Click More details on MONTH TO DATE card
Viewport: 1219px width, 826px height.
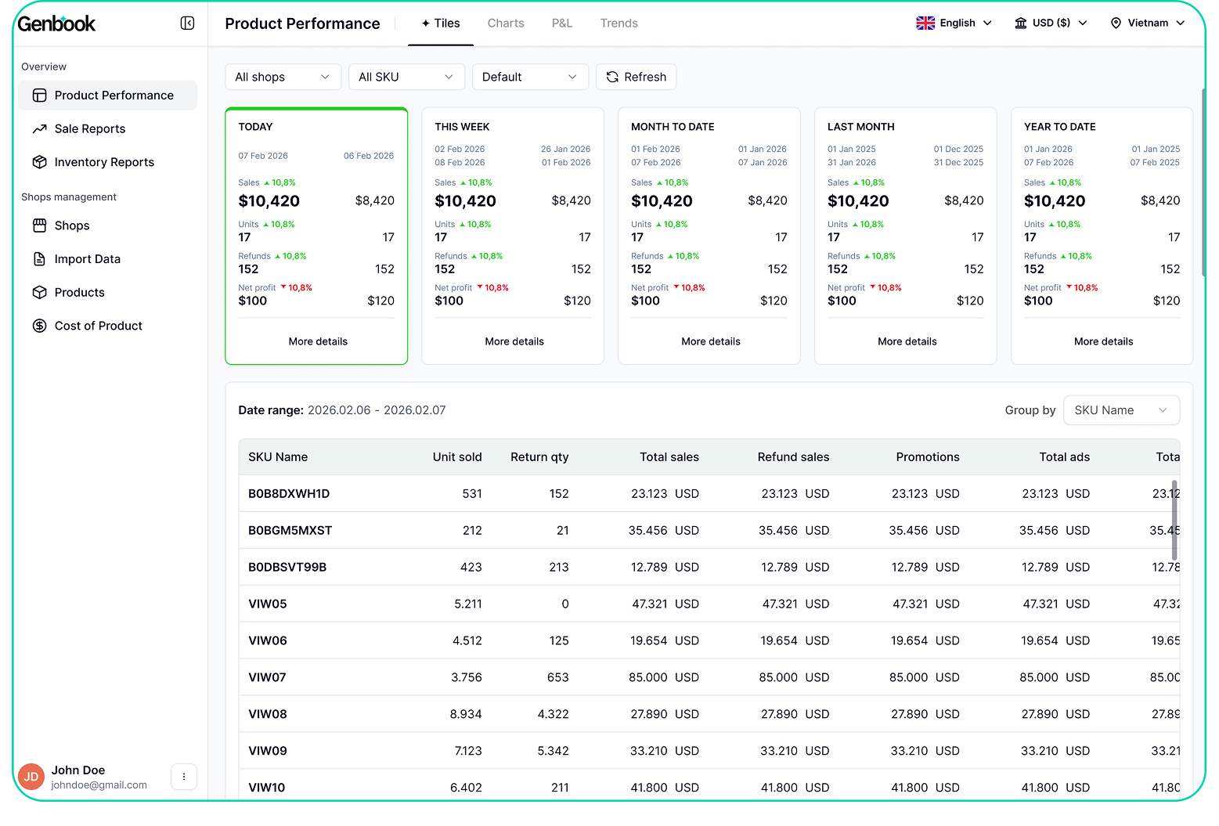click(x=711, y=341)
